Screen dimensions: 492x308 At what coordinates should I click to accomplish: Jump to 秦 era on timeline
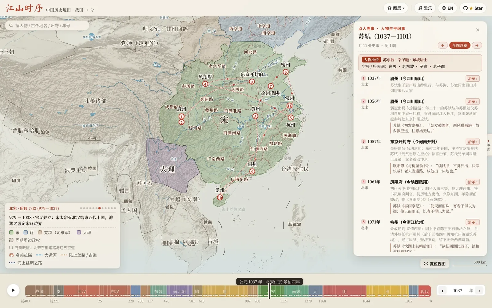59,291
